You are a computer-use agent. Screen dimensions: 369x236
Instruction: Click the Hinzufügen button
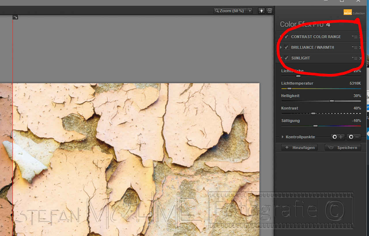coord(299,148)
